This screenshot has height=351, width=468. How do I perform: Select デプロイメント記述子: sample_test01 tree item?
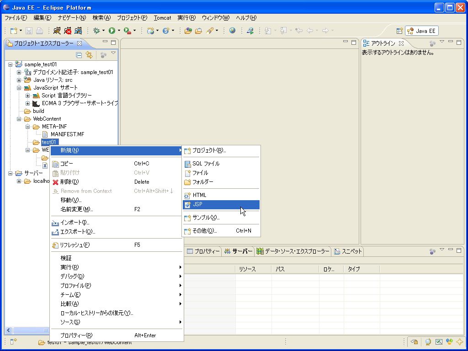(x=73, y=72)
